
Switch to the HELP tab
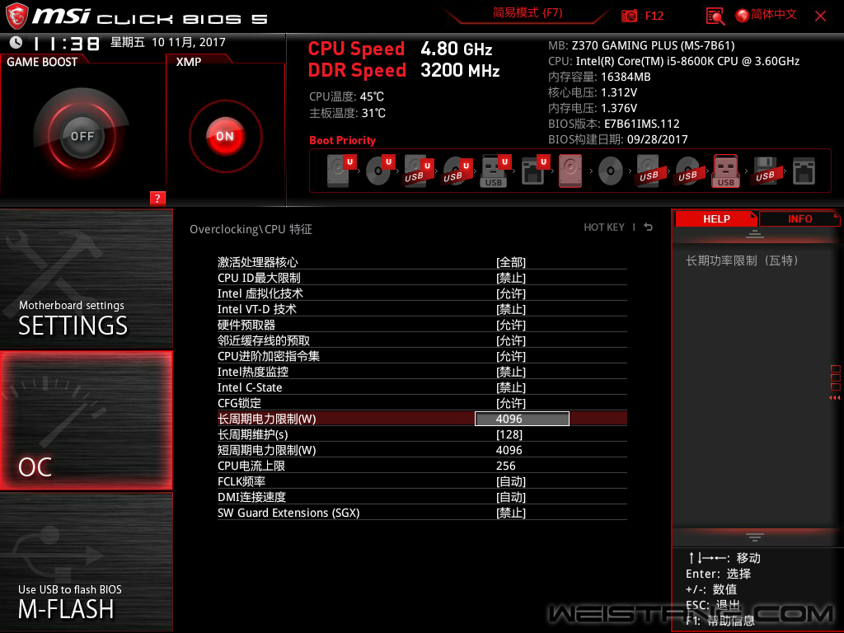pyautogui.click(x=716, y=218)
